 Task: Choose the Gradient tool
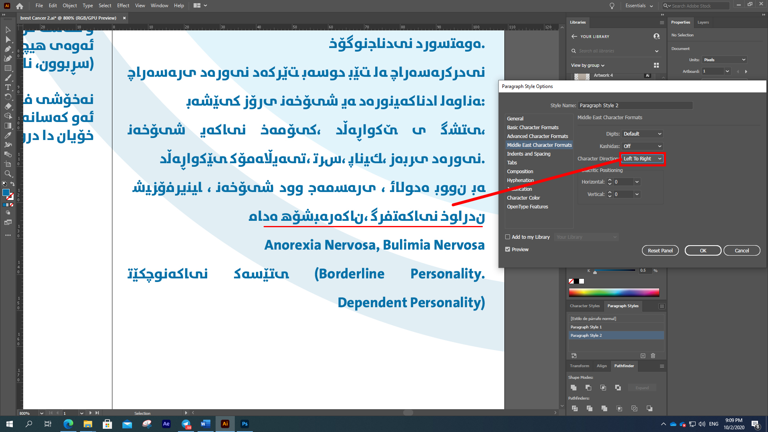coord(8,126)
